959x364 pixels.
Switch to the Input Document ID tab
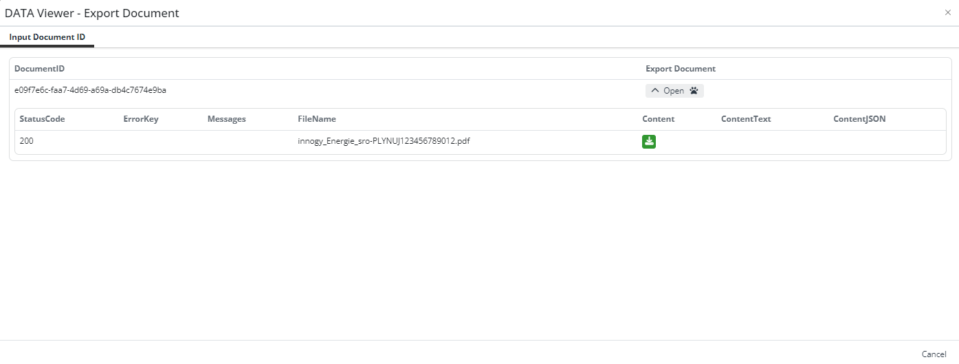[47, 37]
